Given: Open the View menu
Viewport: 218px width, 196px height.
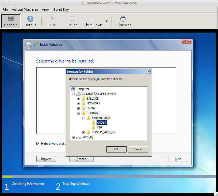Looking at the screenshot, I should pos(45,9).
